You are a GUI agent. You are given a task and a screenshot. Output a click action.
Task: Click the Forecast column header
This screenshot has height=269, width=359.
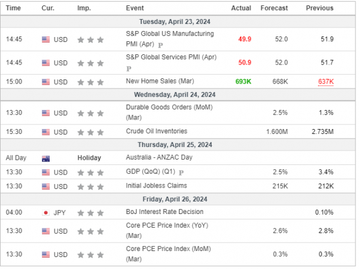point(274,8)
